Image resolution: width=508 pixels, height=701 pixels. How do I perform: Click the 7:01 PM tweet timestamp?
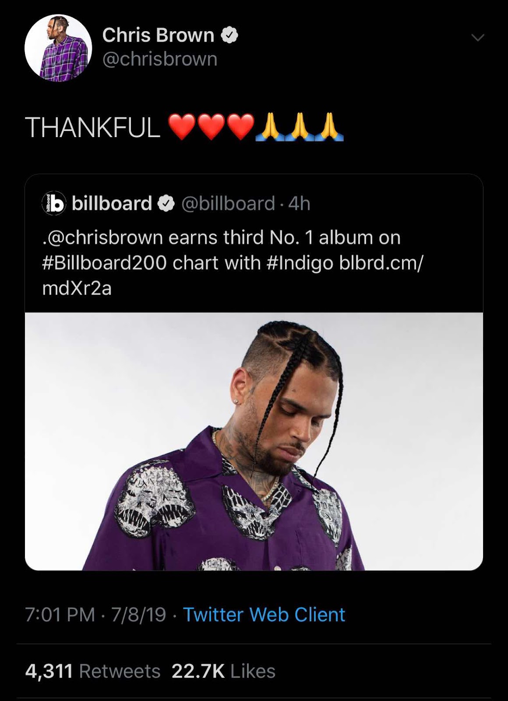pyautogui.click(x=95, y=615)
